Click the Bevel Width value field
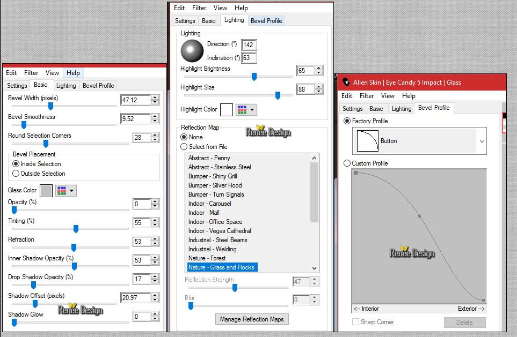Viewport: 517px width, 337px height. (136, 100)
